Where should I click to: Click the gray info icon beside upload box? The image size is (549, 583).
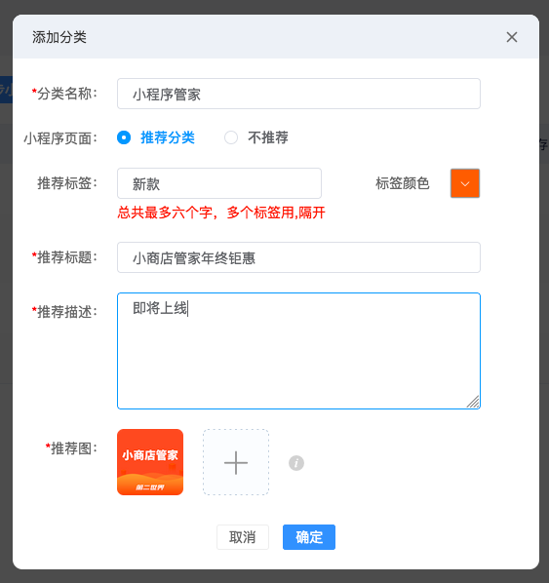click(296, 463)
